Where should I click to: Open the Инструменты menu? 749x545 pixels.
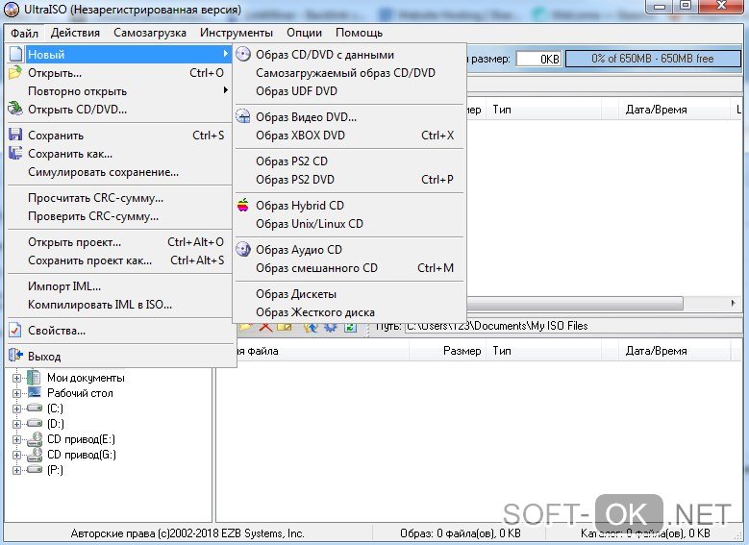(236, 33)
